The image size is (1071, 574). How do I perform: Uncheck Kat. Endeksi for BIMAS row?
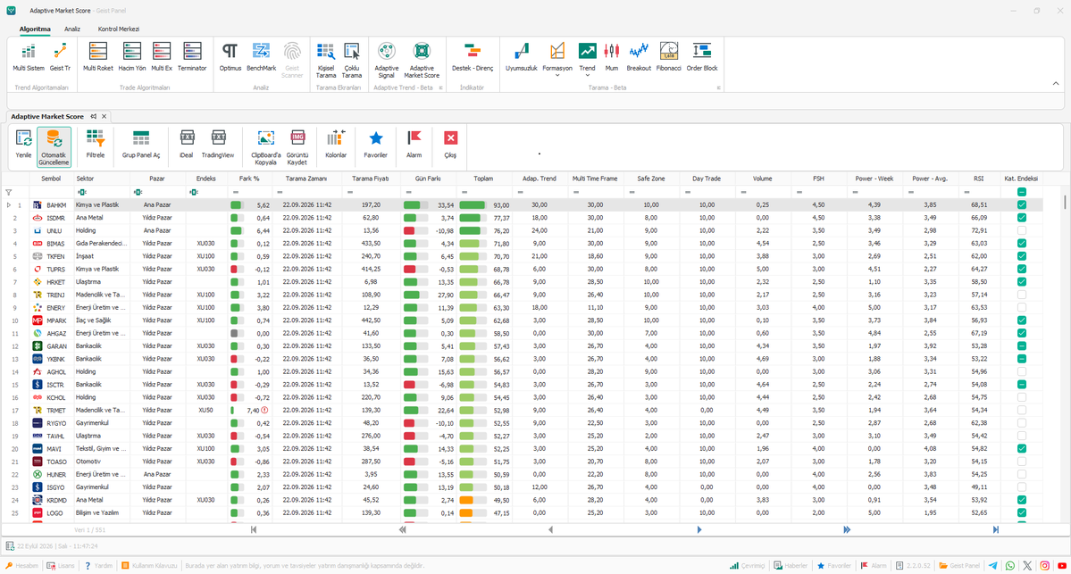pos(1022,243)
